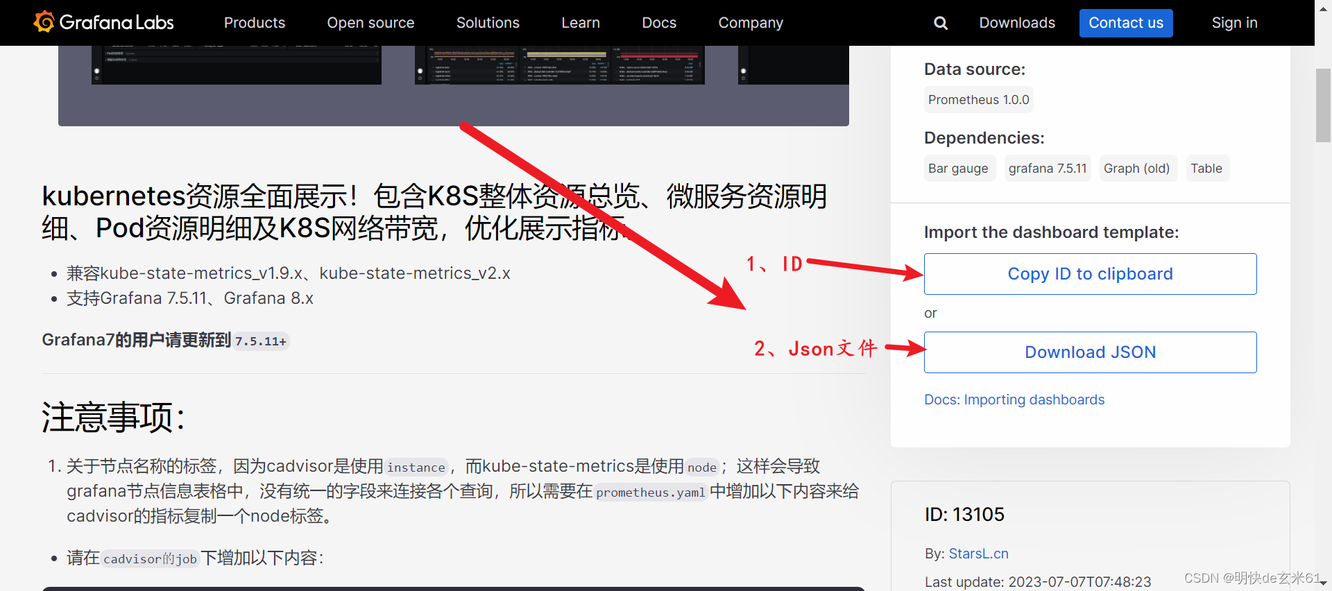Viewport: 1332px width, 591px height.
Task: Click the kube-state-metrics compatibility bullet
Action: coord(289,273)
